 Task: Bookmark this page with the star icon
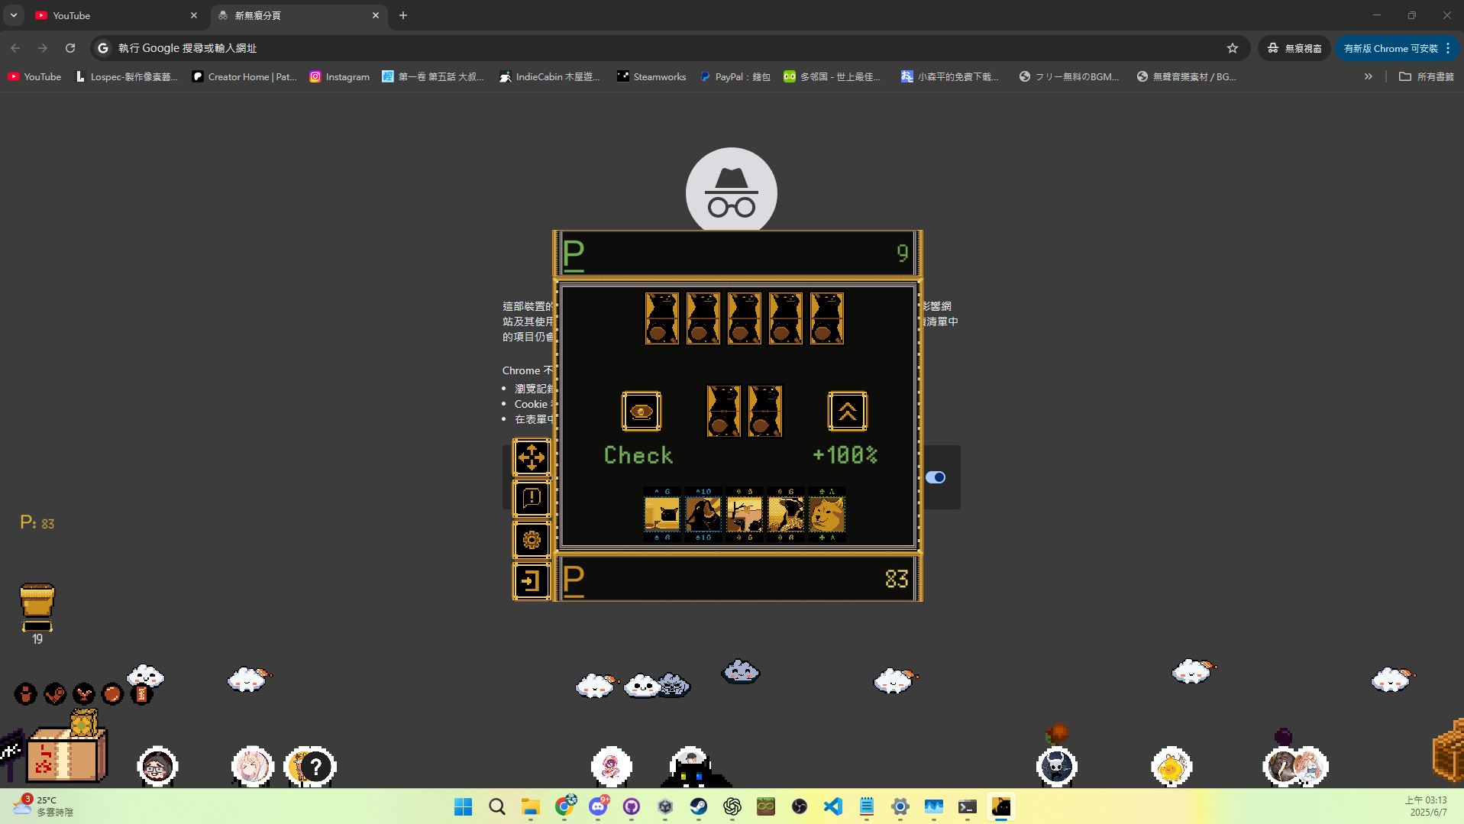click(1233, 48)
